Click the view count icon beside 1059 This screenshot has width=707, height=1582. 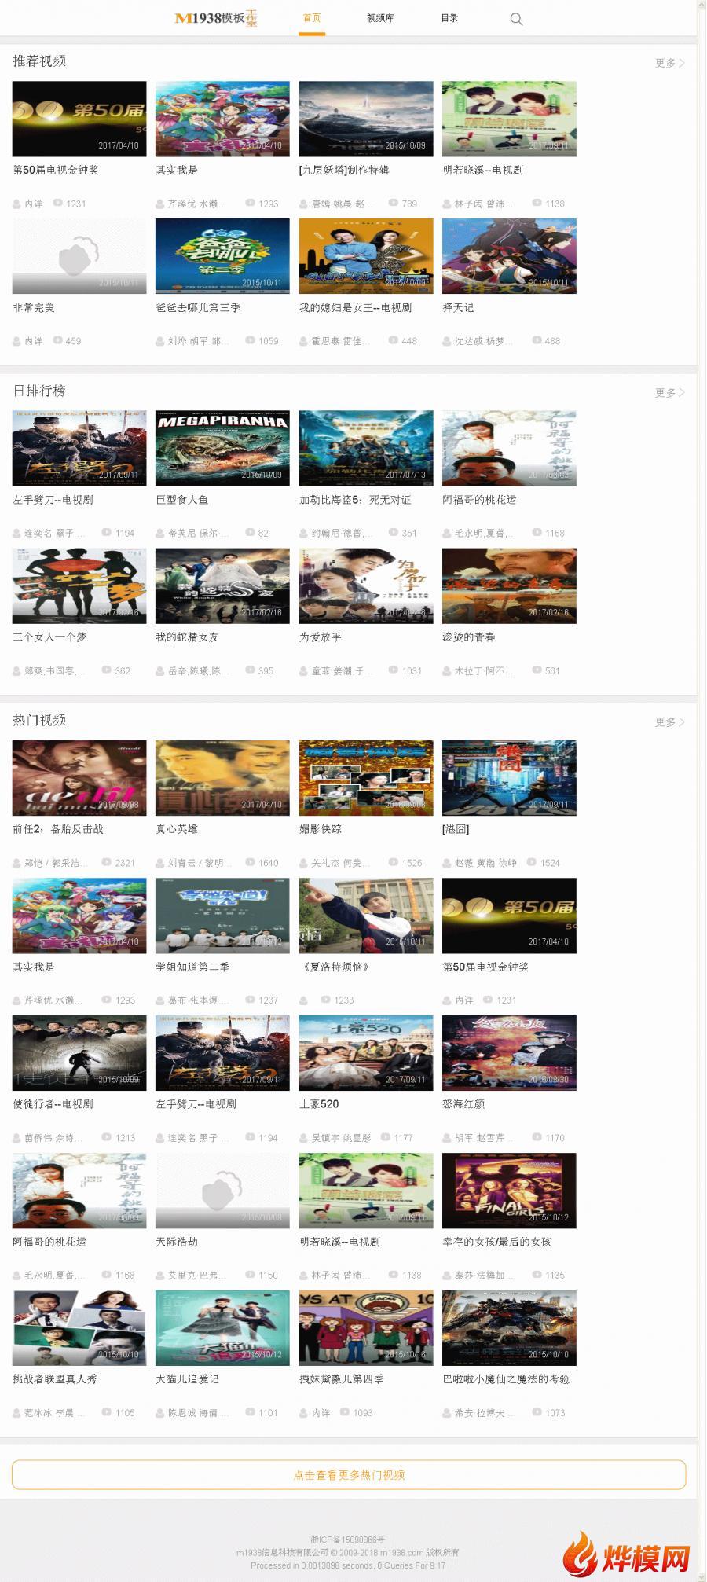[x=251, y=340]
